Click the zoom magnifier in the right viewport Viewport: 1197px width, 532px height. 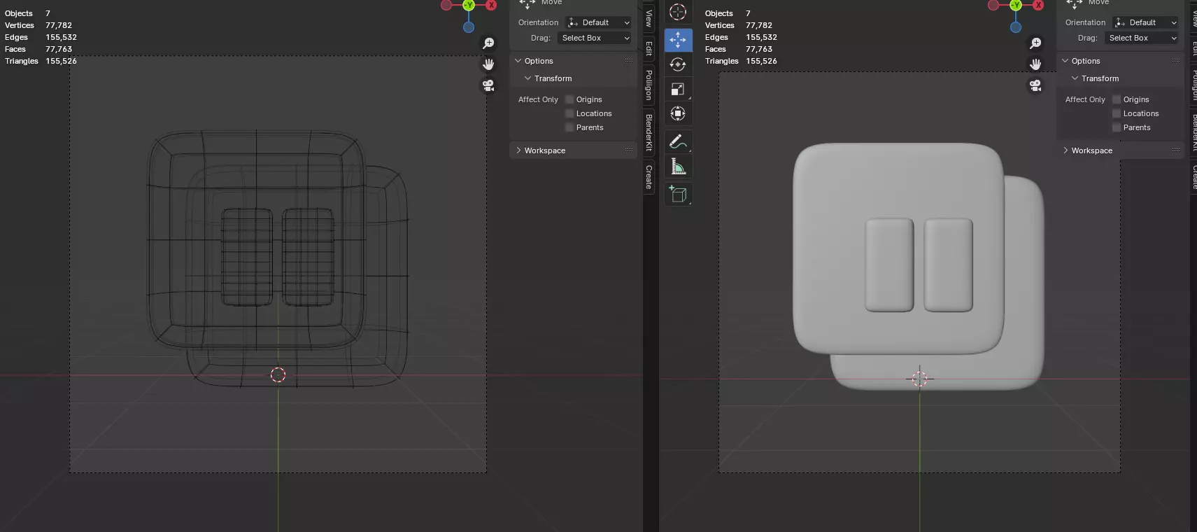1035,43
